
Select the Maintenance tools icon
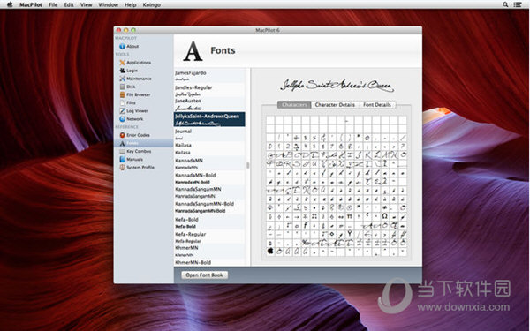coord(123,79)
